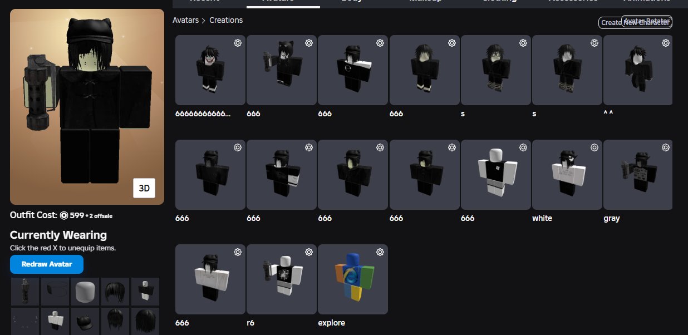688x335 pixels.
Task: Open the gear menu on the "r6" outfit
Action: coord(309,252)
